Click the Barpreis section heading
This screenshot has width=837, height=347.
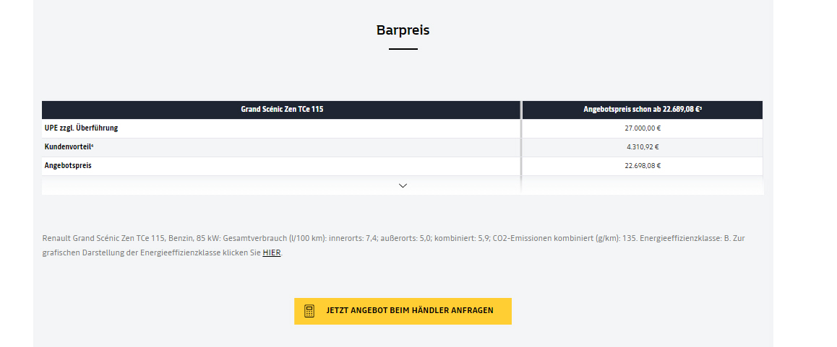click(x=403, y=30)
